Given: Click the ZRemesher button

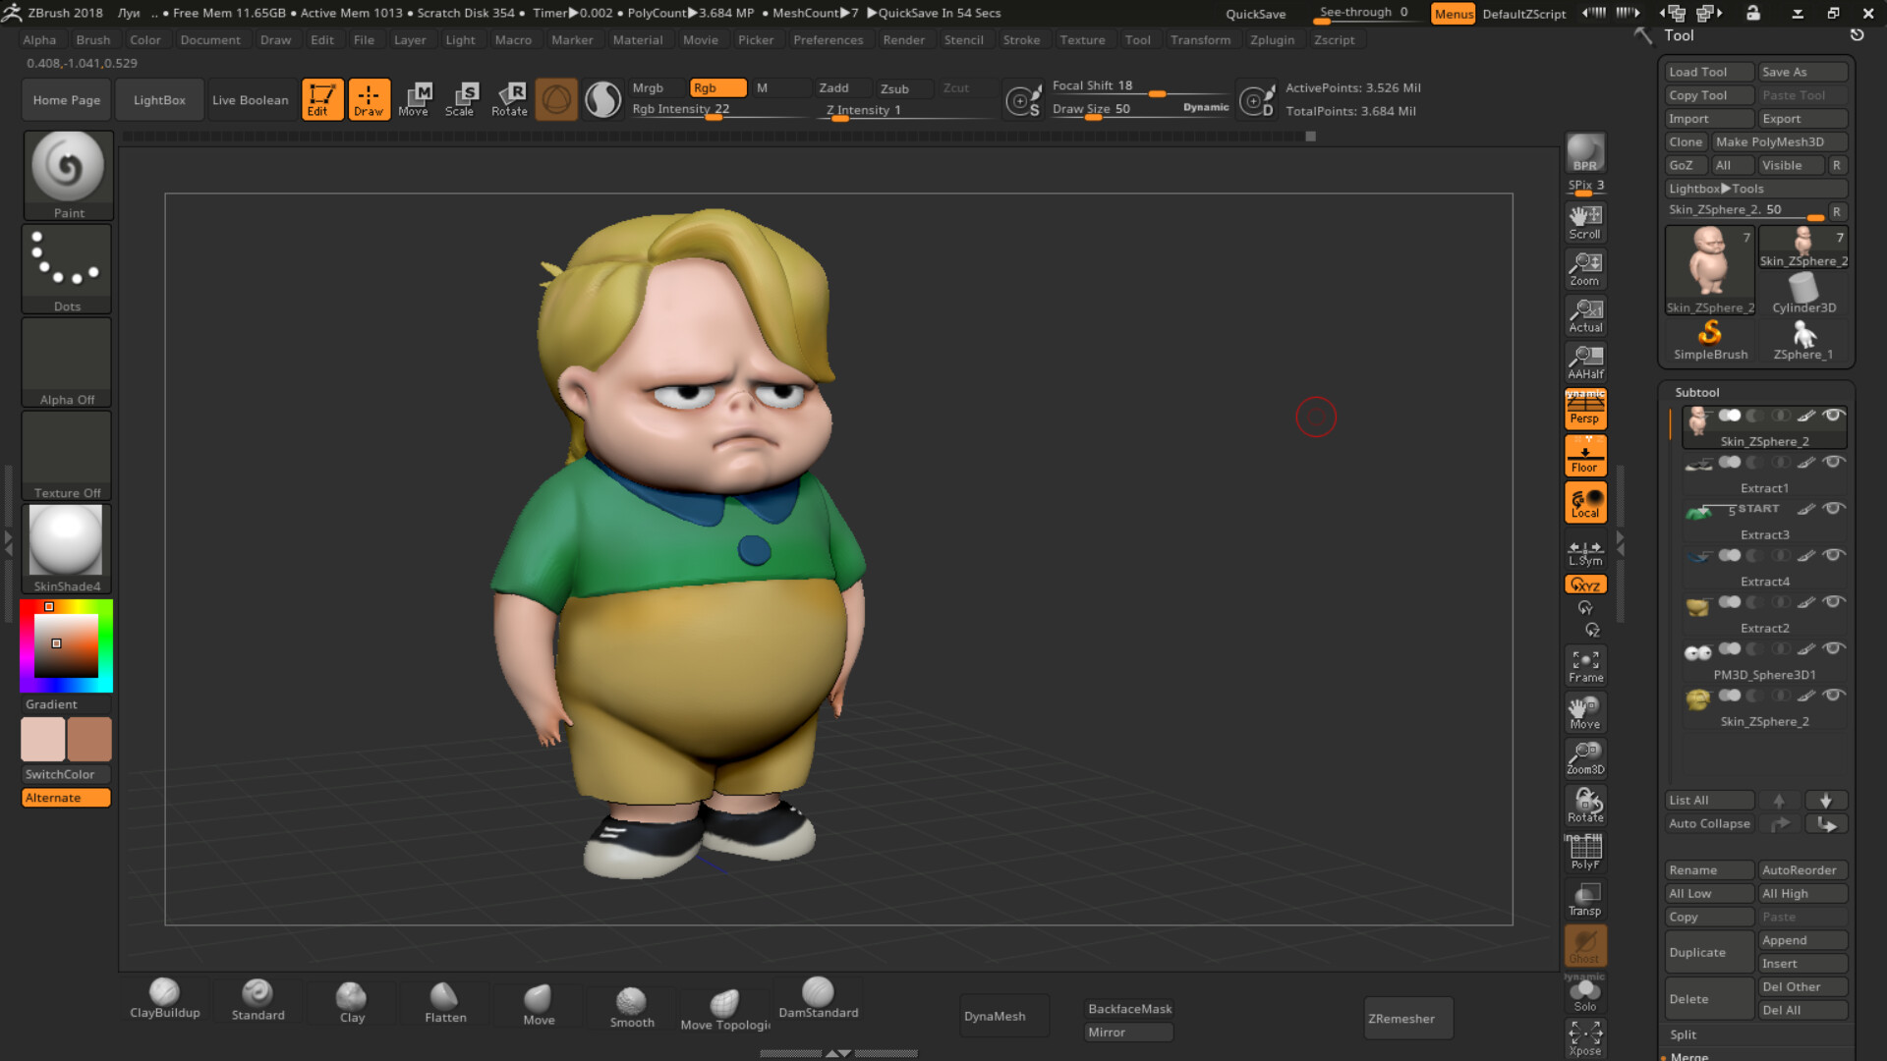Looking at the screenshot, I should point(1407,1018).
